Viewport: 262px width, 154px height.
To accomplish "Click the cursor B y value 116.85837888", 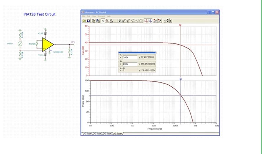I will (147, 64).
